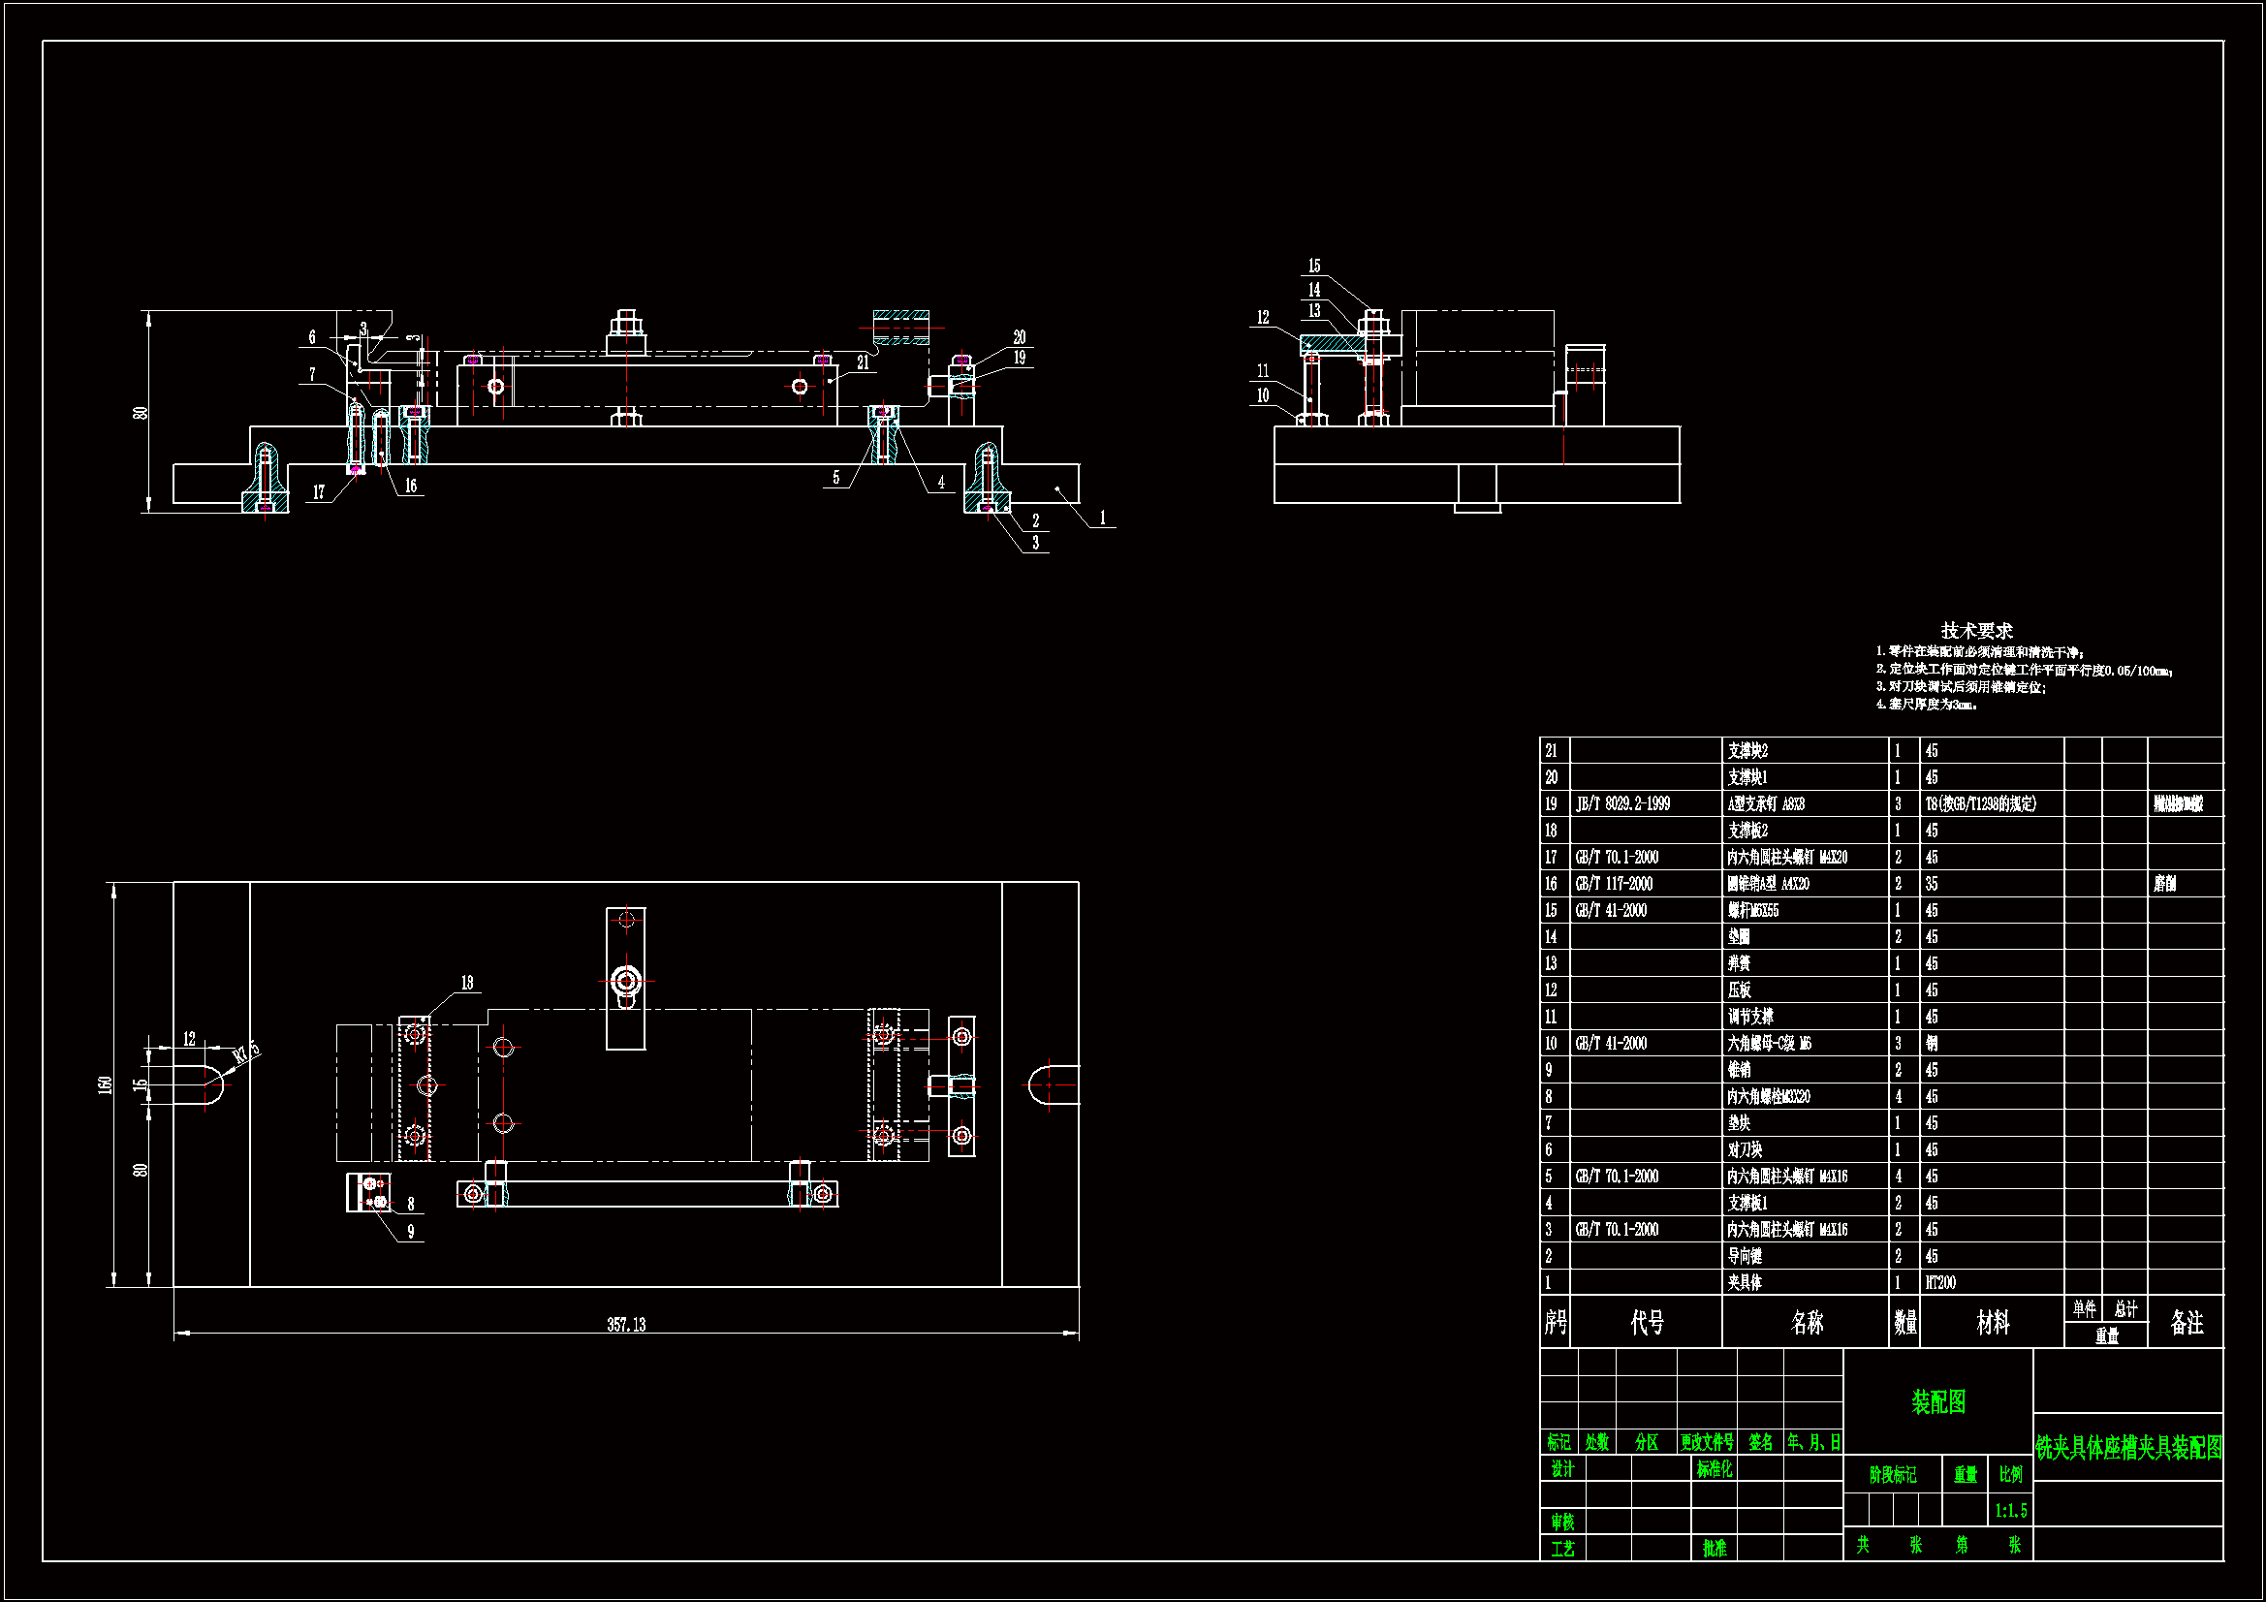2266x1602 pixels.
Task: Select the 夹具体 part name cell
Action: click(1744, 1283)
